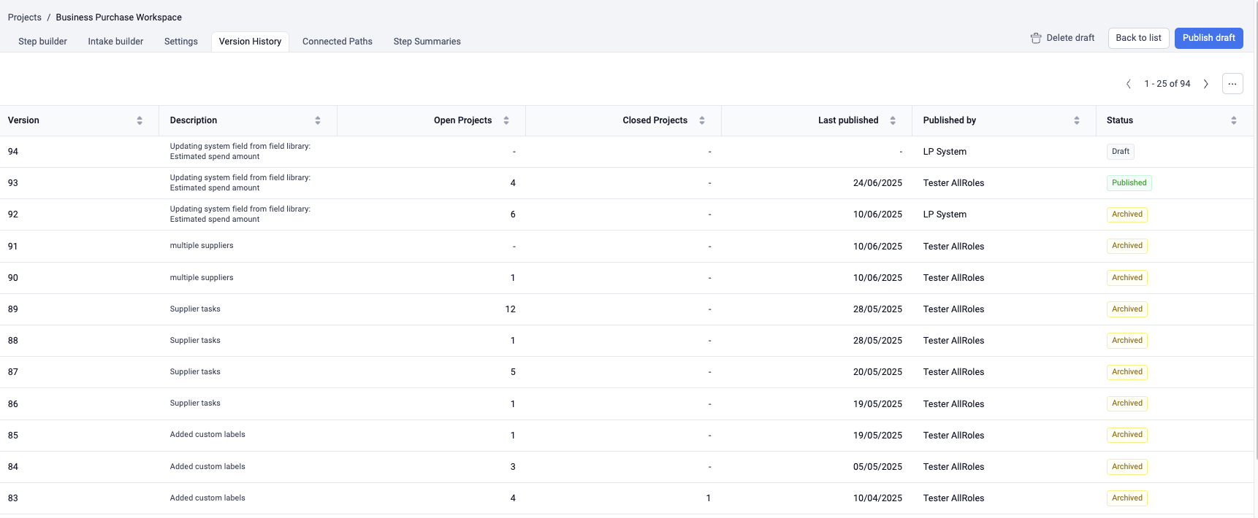Switch to Step Summaries tab
Screen dimensions: 1258x518
[427, 42]
